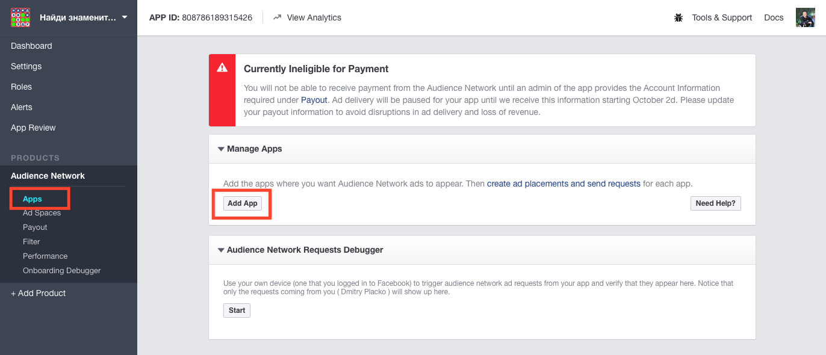Select Audience Network product in sidebar
Screen dimensions: 826x355
pos(48,176)
